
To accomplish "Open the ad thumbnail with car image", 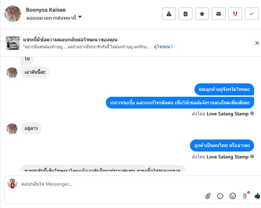I will (13, 43).
